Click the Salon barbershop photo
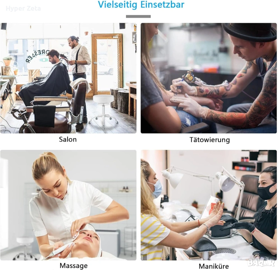Viewport: 278px width, 270px height. coord(68,78)
